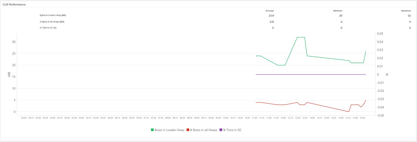Click the MB label on the left axis
This screenshot has height=142, width=417.
coord(9,74)
